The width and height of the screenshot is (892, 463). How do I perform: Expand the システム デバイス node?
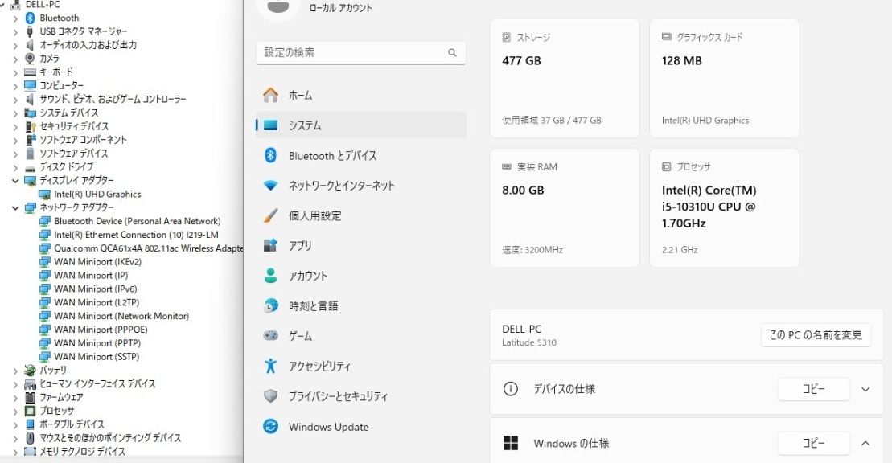coord(15,113)
